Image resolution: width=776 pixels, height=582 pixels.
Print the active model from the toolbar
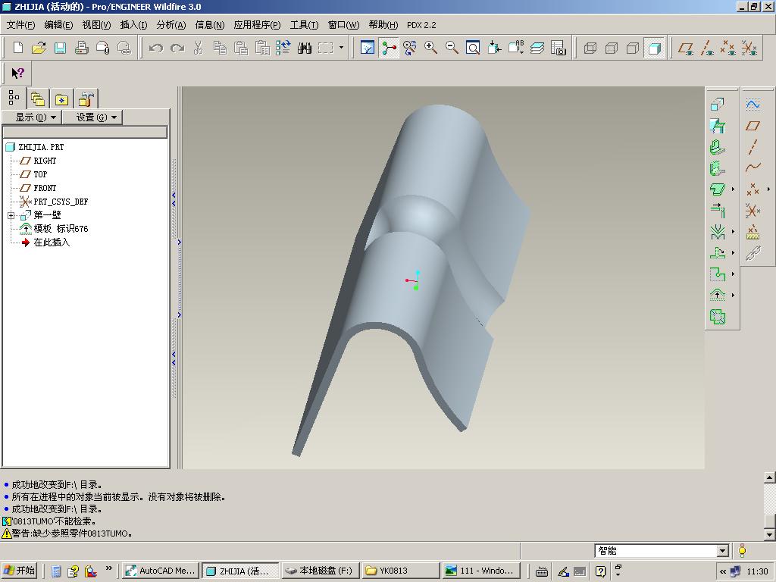81,48
